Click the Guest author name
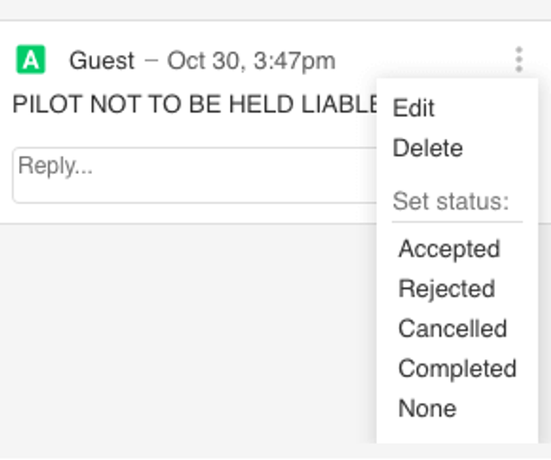Viewport: 551px width, 460px height. click(x=102, y=61)
